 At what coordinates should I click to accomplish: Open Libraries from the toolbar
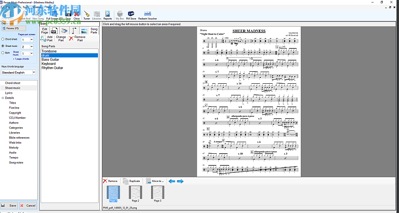(97, 15)
